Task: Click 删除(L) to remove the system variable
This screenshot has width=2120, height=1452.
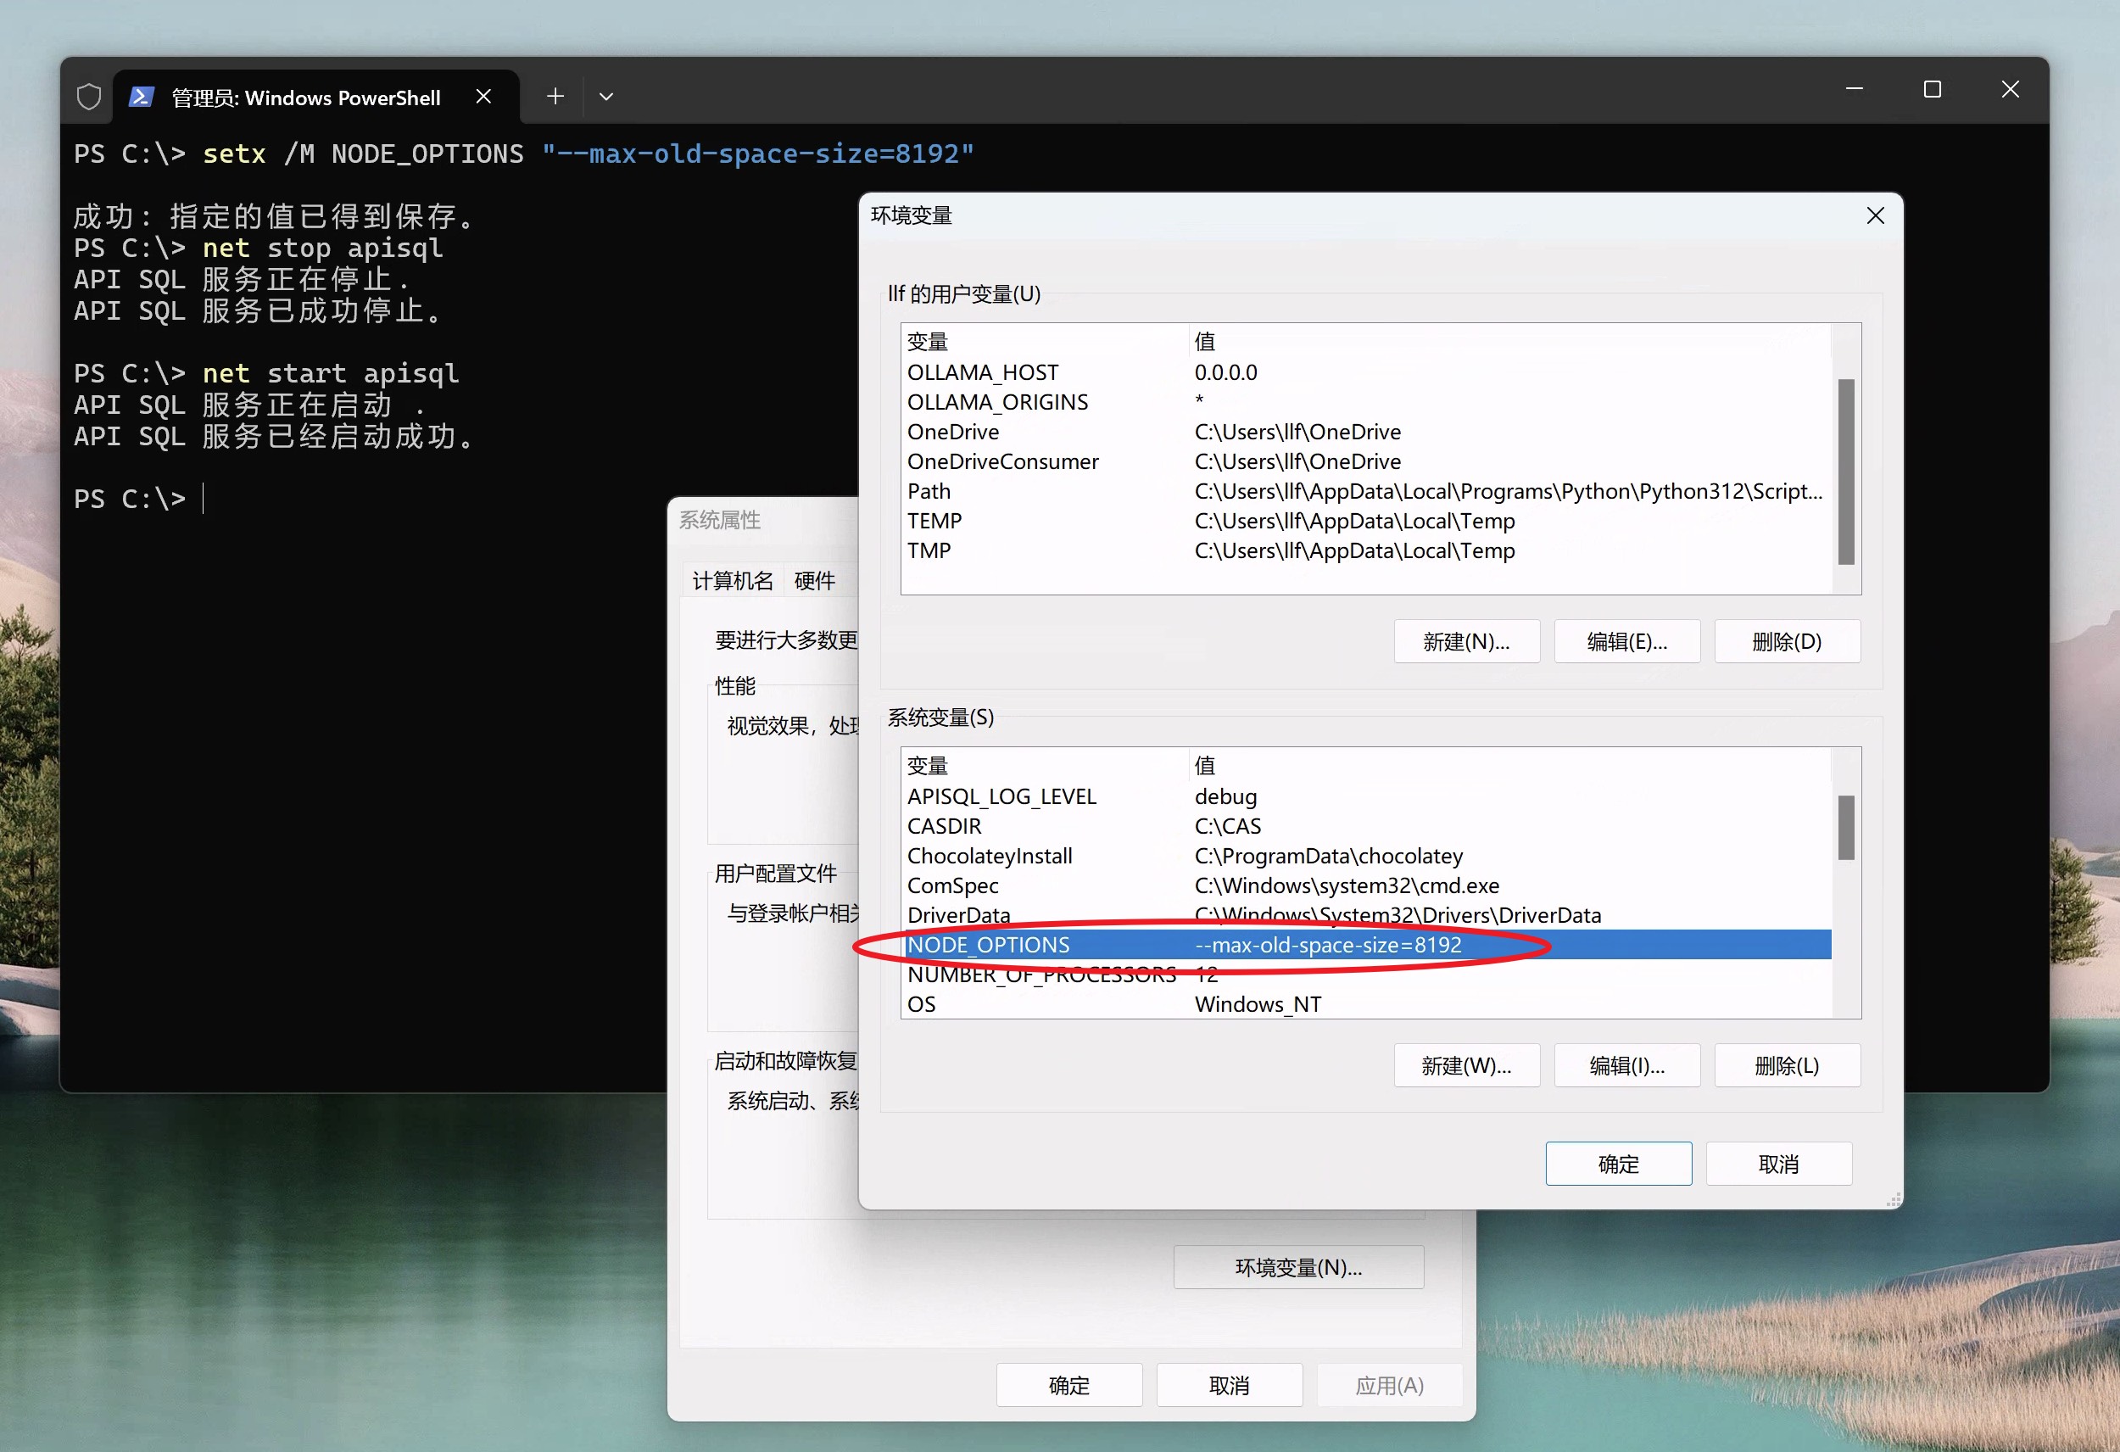Action: [1787, 1065]
